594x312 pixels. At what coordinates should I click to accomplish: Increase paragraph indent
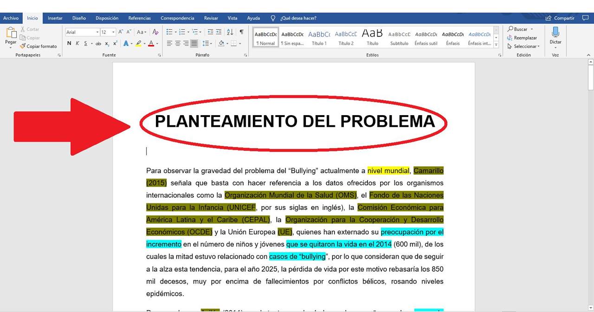point(219,32)
